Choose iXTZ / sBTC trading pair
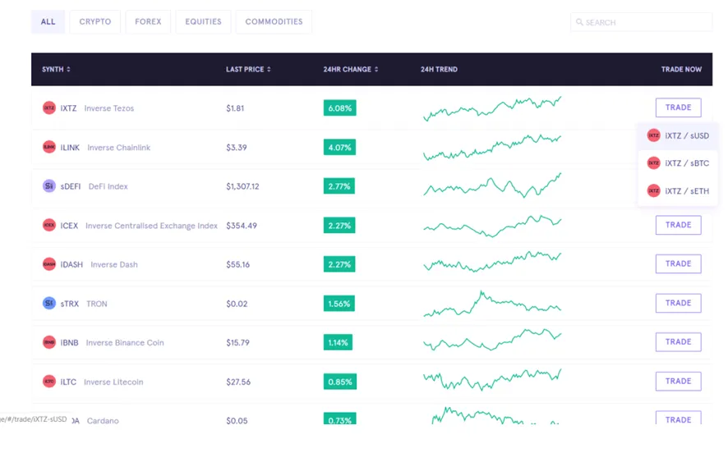 (x=678, y=163)
